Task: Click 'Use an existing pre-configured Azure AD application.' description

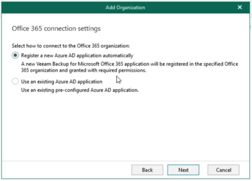Action: [x=80, y=90]
